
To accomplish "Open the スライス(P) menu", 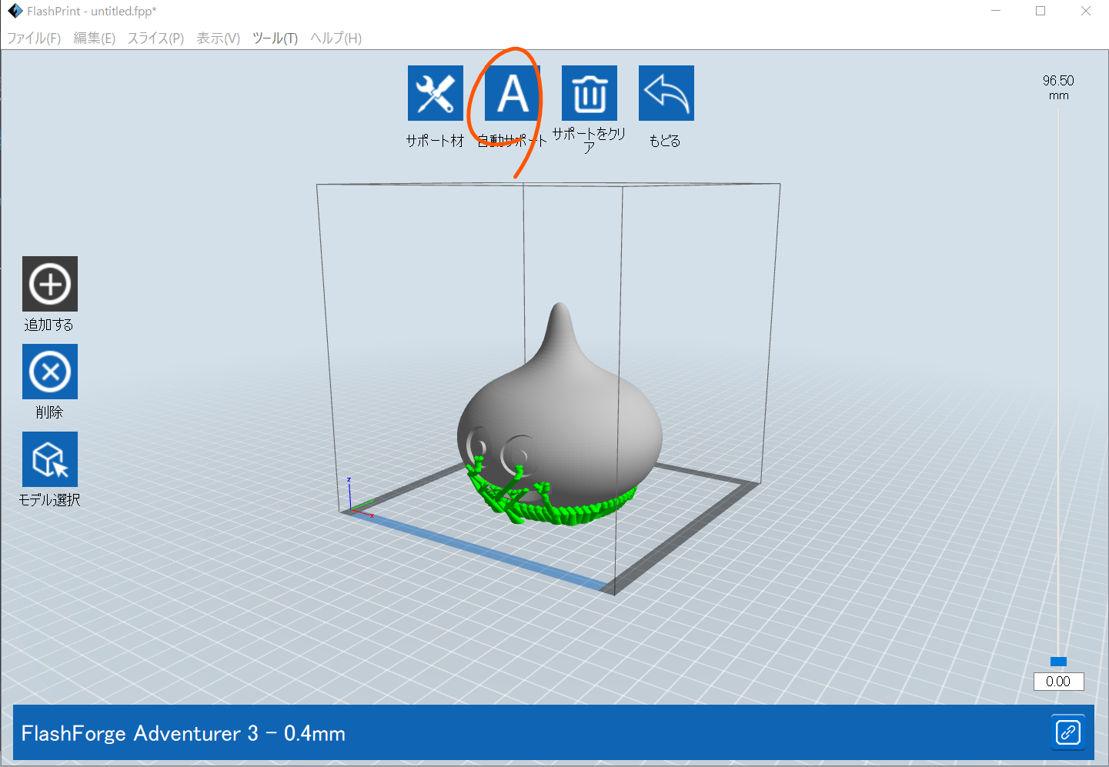I will click(x=156, y=38).
